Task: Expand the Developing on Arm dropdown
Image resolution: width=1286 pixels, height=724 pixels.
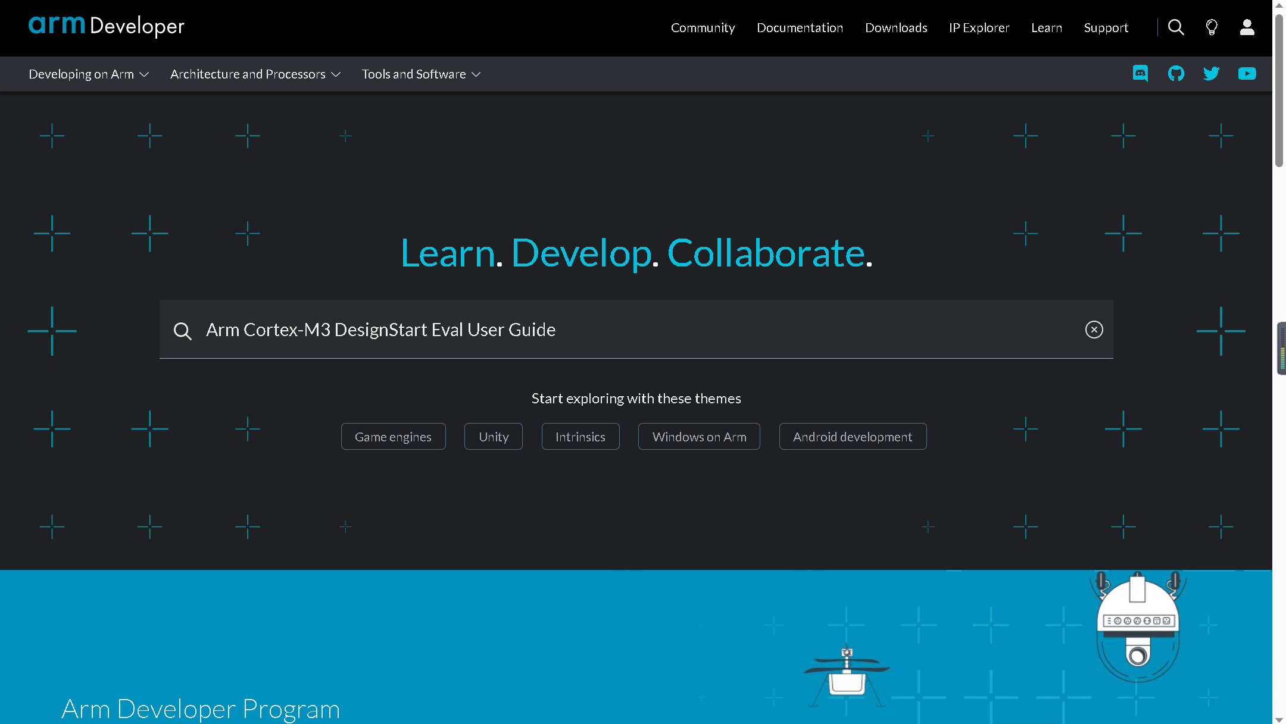Action: click(x=88, y=73)
